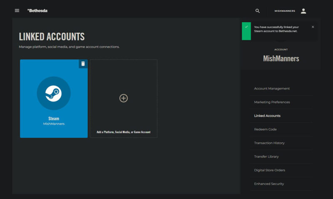Go to Digital Store Orders
Screen dimensions: 333x199
click(x=269, y=170)
